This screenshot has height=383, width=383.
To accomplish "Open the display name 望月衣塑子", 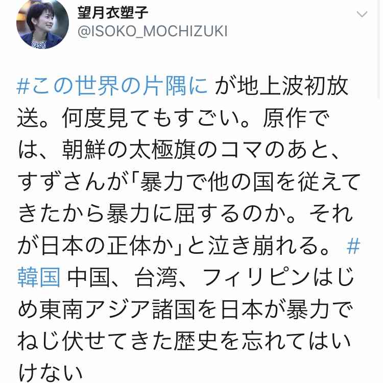I will pyautogui.click(x=113, y=13).
